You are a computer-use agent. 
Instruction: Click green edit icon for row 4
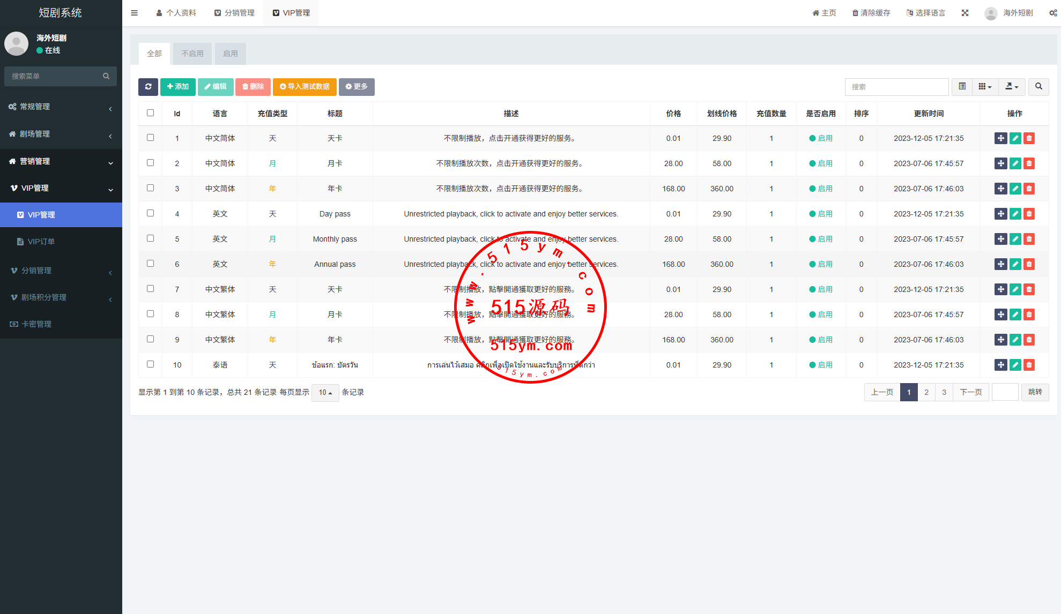point(1015,214)
